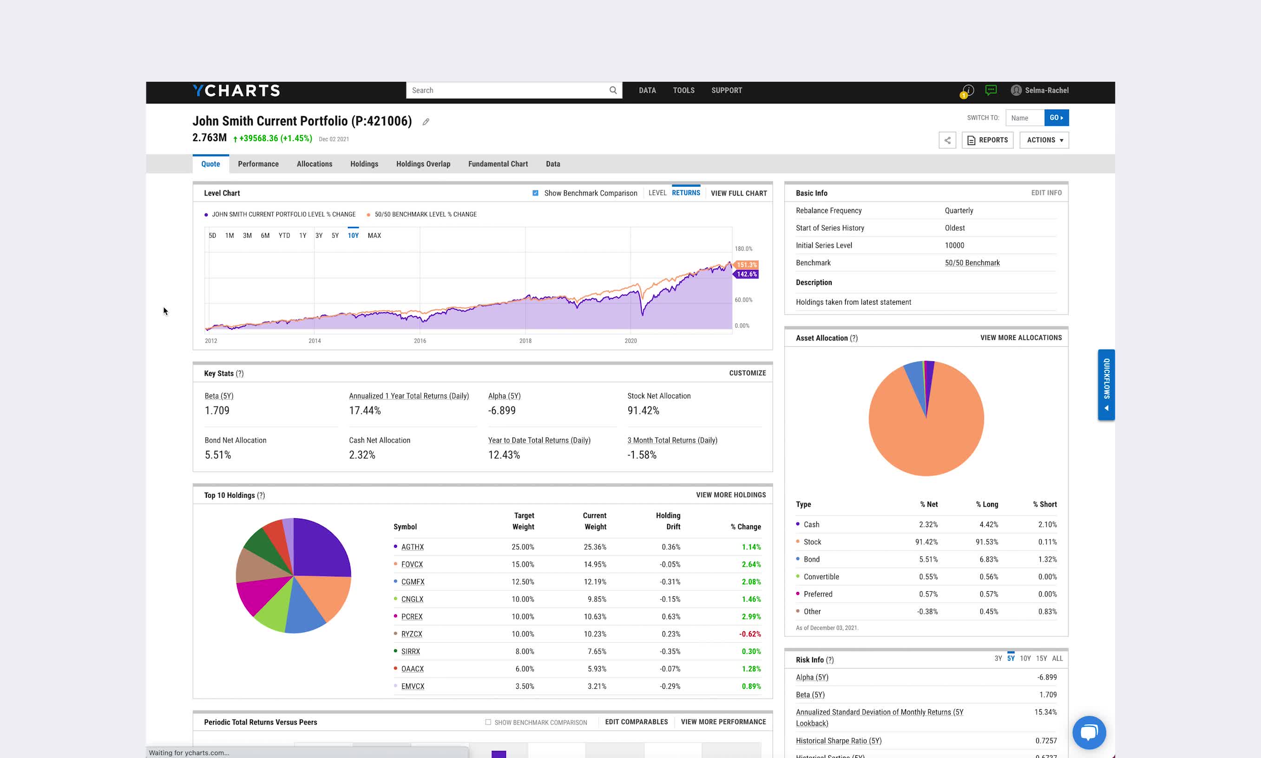The image size is (1261, 758).
Task: Click the orange Stock slice in allocation pie
Action: coord(926,439)
